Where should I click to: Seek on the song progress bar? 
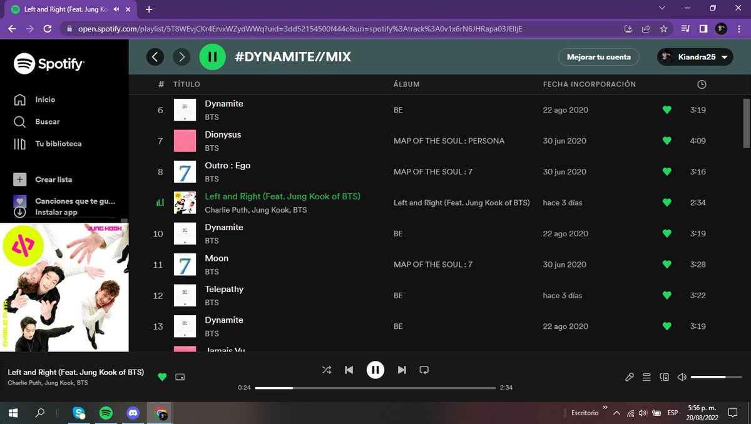pos(375,388)
